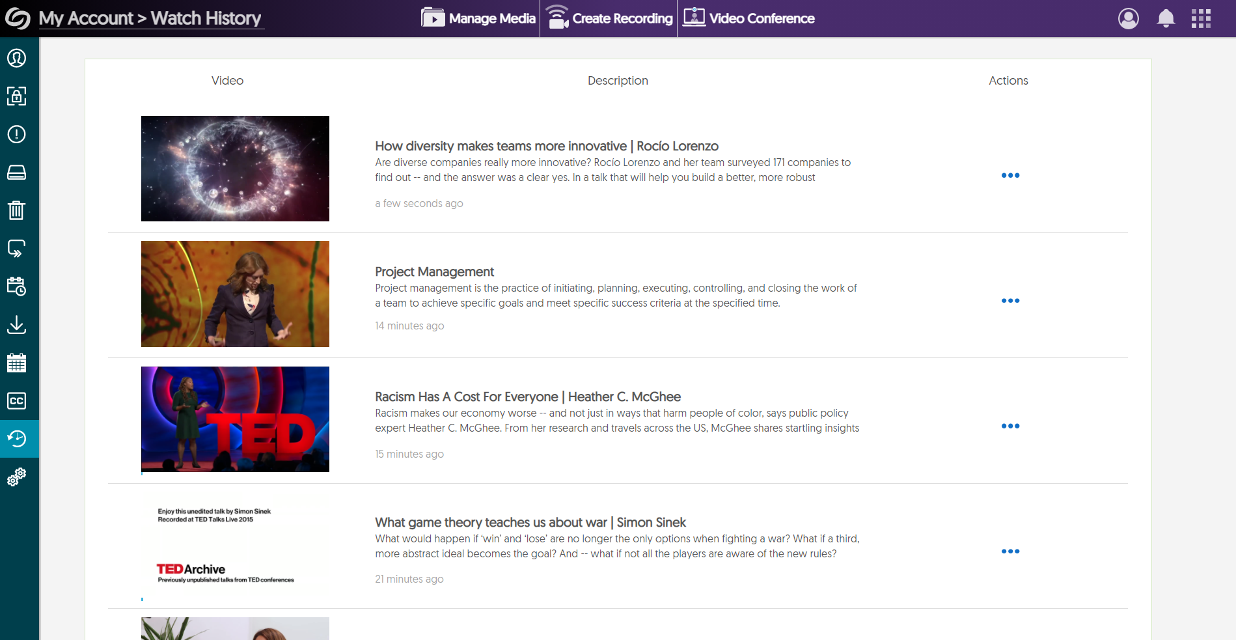Expand actions menu for Project Management
The width and height of the screenshot is (1236, 640).
pyautogui.click(x=1010, y=301)
